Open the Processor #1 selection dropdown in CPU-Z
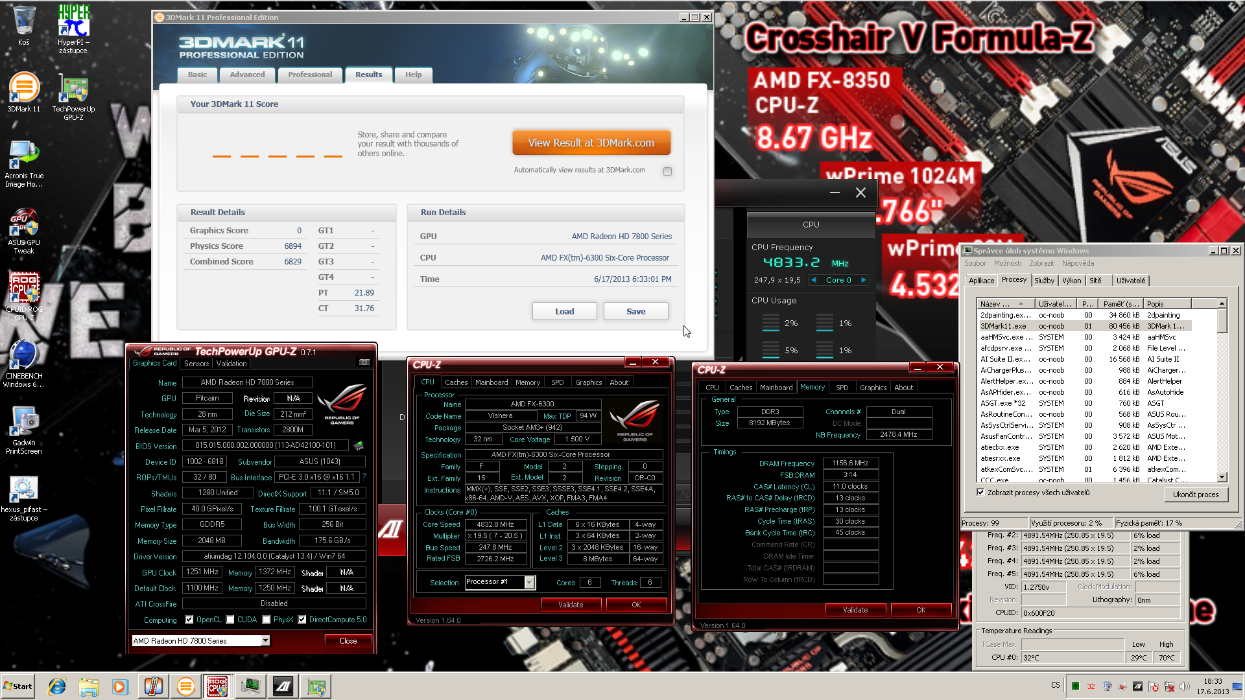 pyautogui.click(x=529, y=582)
